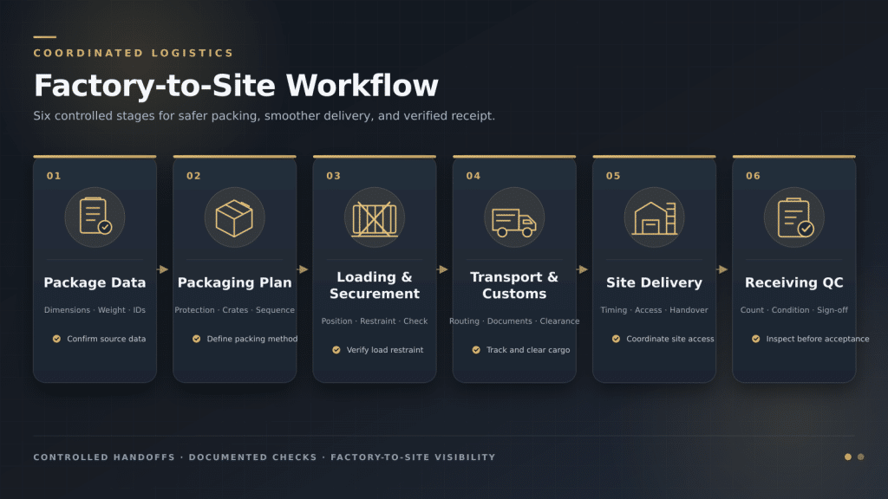The image size is (888, 499).
Task: Click the Package Data card title
Action: point(95,282)
